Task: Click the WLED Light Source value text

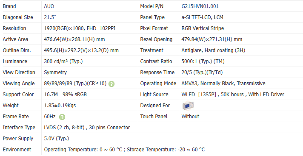Action: [x=233, y=95]
